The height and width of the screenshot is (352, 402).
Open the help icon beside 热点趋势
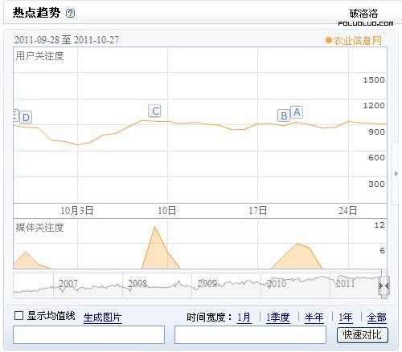point(71,13)
